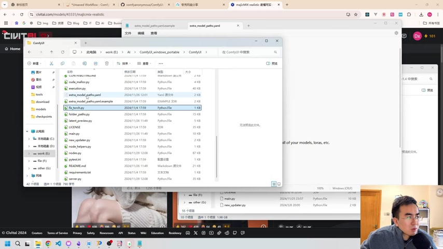The image size is (443, 249).
Task: Click the Civitai user avatar Dx
Action: 417,36
